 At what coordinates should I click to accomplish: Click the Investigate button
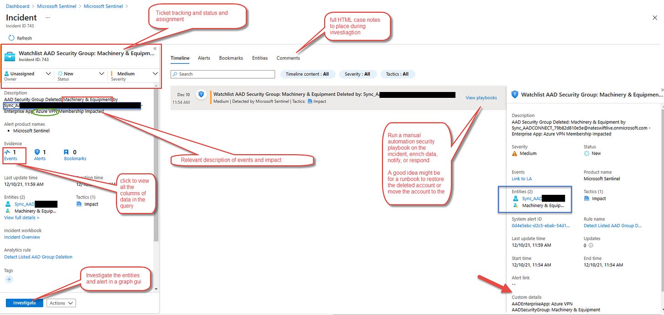pos(24,303)
